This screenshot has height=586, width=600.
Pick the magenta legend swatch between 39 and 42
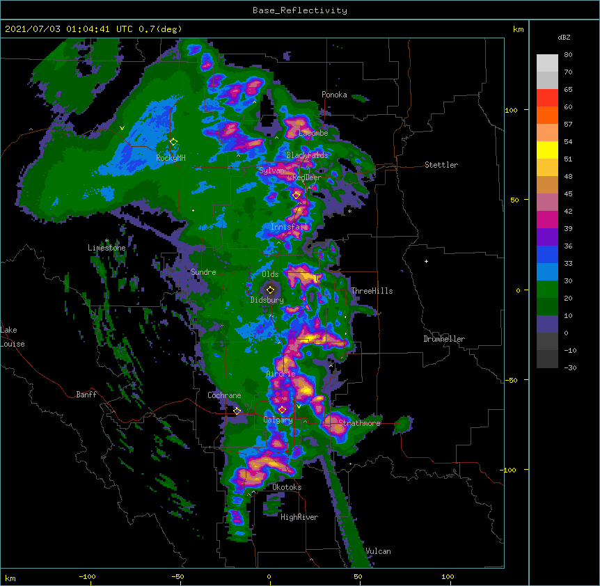547,219
